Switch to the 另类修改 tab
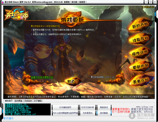This screenshot has height=122, width=158. pos(28,101)
